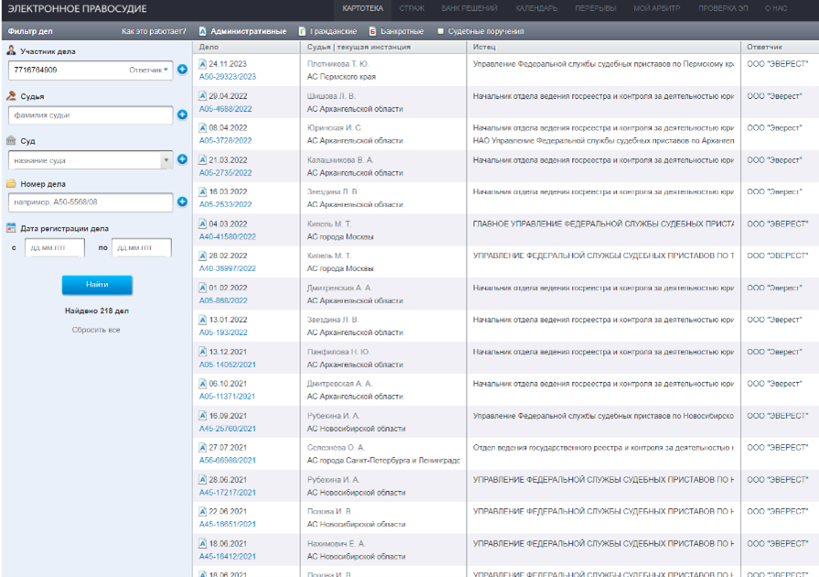819x577 pixels.
Task: Open case link А50-29323/2023
Action: point(228,77)
